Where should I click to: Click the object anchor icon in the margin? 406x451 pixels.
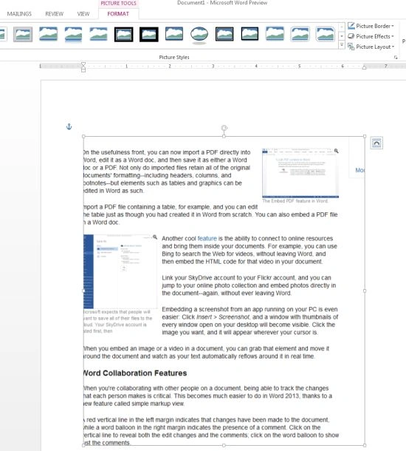coord(69,126)
